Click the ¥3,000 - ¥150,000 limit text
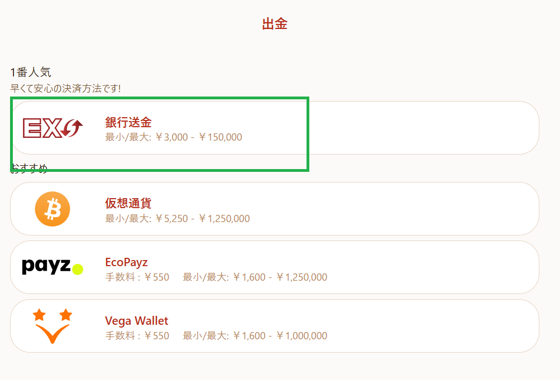The width and height of the screenshot is (560, 380). pos(174,137)
